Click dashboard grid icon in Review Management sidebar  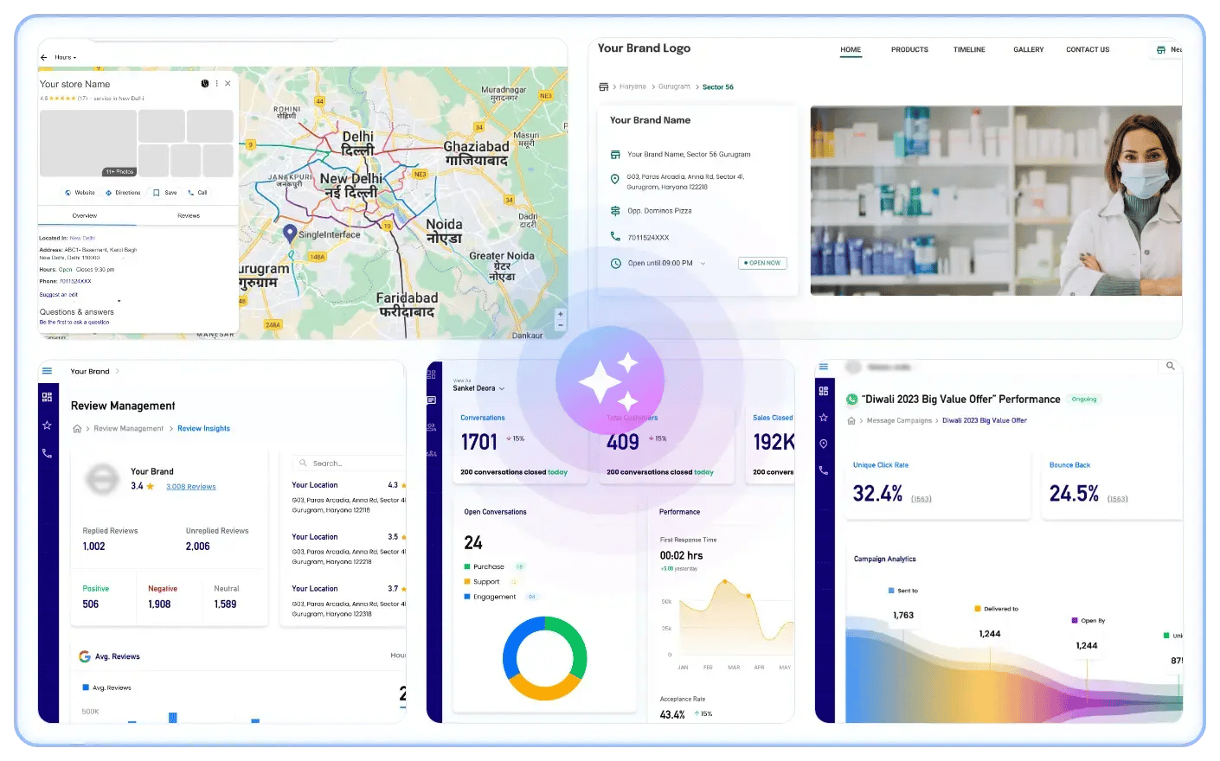point(47,397)
